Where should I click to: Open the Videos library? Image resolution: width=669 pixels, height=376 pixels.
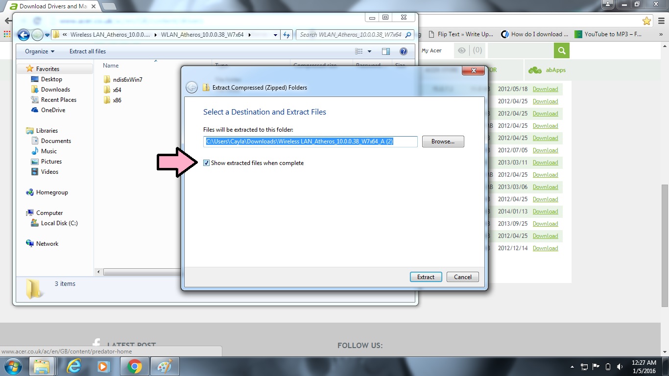pos(49,172)
